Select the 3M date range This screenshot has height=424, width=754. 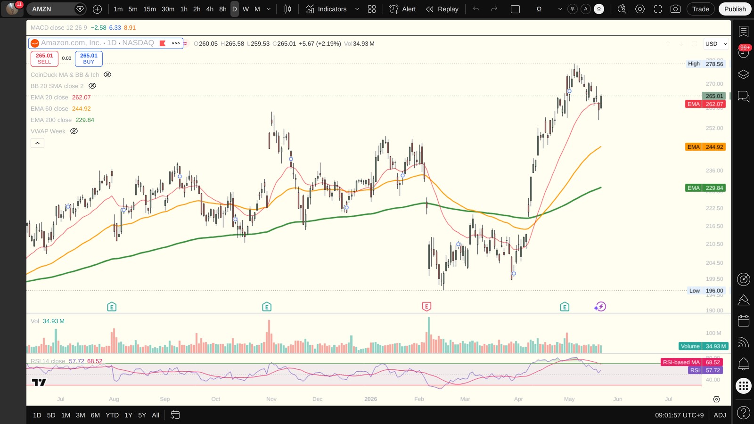click(x=81, y=415)
